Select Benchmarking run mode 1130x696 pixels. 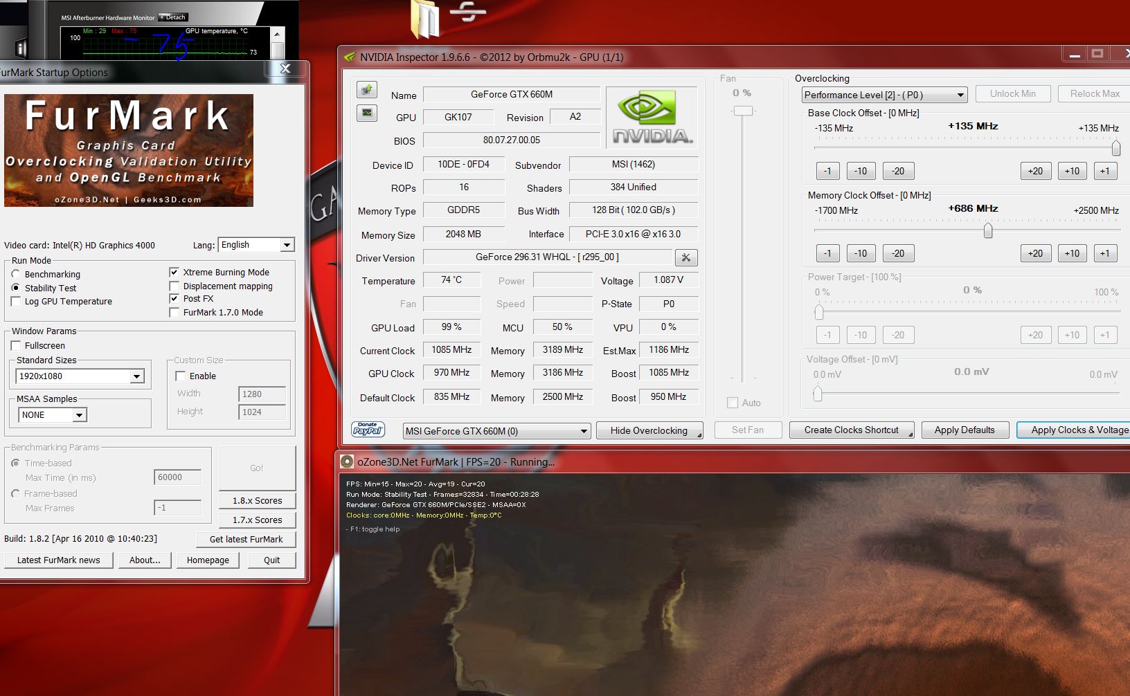[x=16, y=274]
